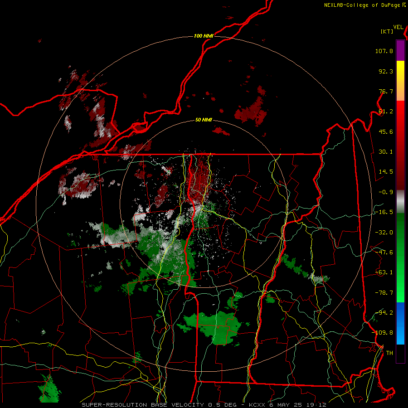Viewport: 408px width, 408px height.
Task: Click the blue segment of the velocity color bar
Action: (400, 323)
